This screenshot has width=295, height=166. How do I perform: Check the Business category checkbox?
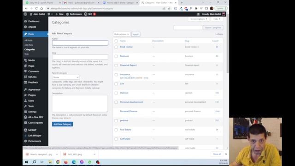pos(116,56)
